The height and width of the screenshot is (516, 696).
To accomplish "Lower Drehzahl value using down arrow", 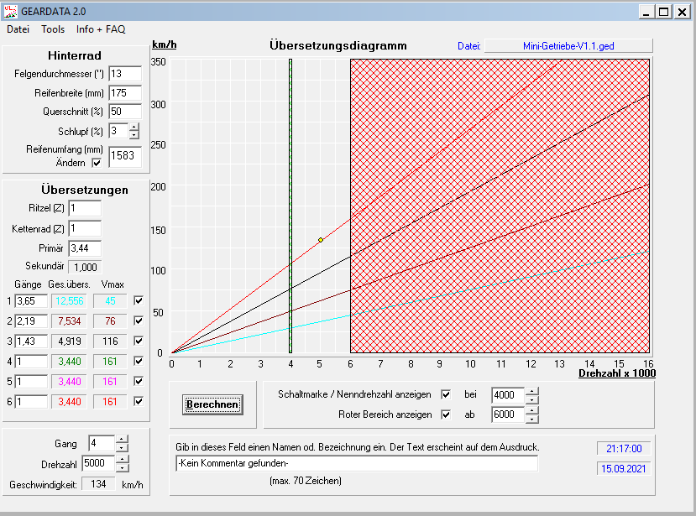I will pyautogui.click(x=122, y=468).
